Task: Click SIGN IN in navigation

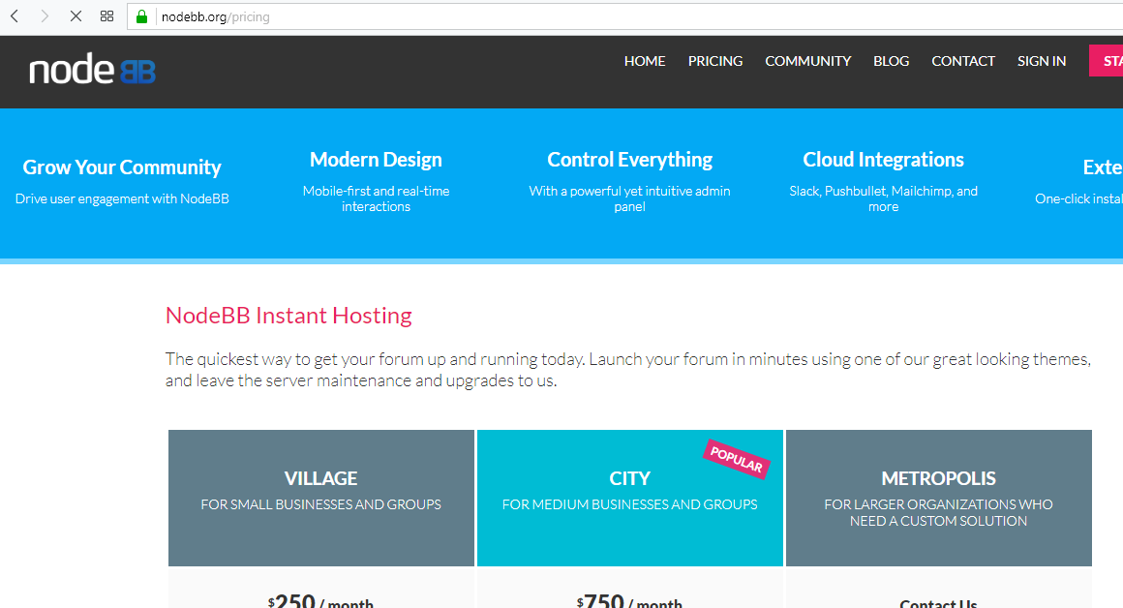Action: (x=1042, y=61)
